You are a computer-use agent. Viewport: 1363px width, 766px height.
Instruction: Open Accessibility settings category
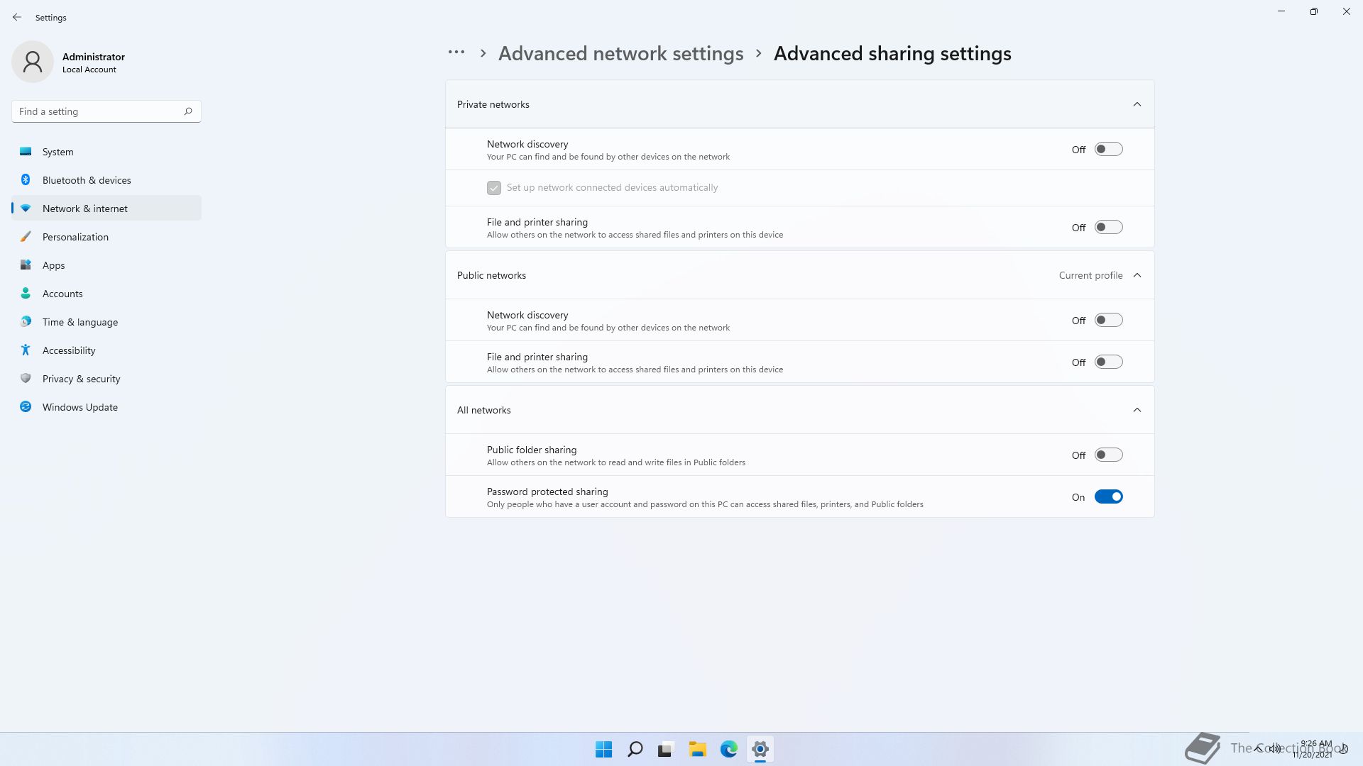coord(106,350)
